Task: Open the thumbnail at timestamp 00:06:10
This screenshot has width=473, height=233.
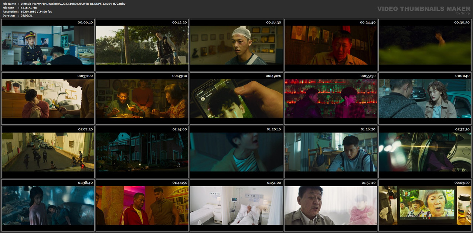Action: click(x=48, y=45)
